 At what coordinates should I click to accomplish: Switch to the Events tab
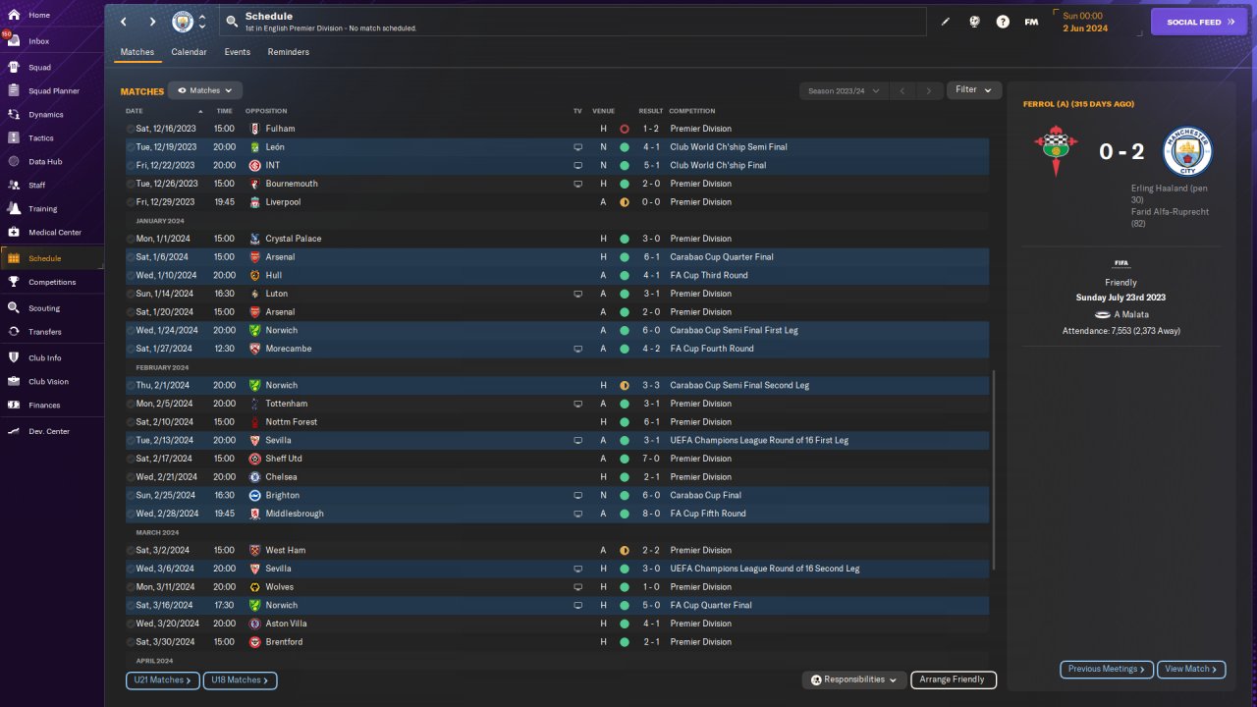tap(237, 52)
